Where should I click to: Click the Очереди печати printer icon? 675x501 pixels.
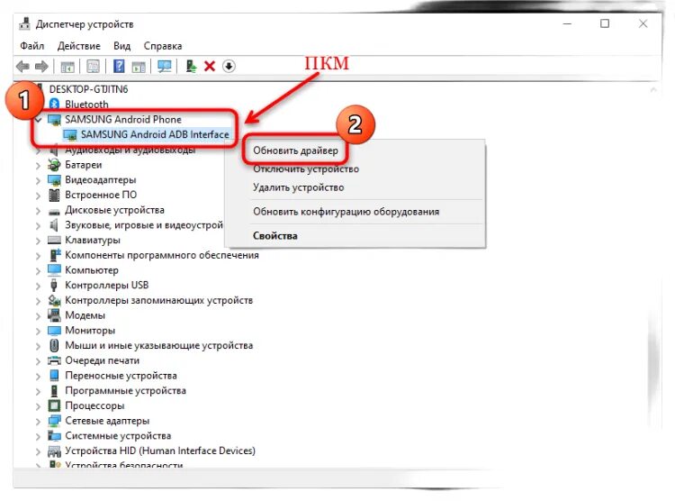coord(54,360)
